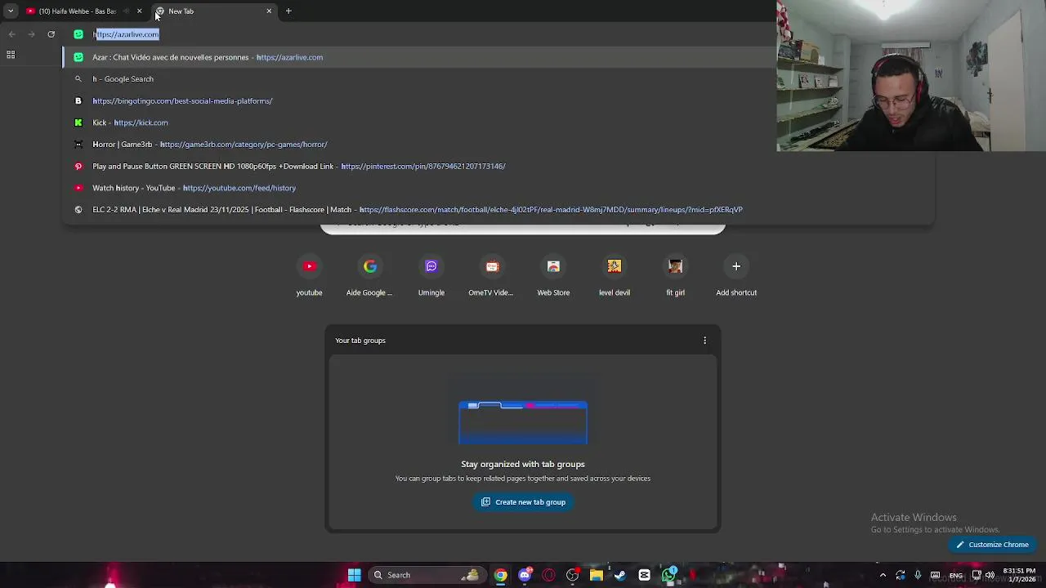Open the volume speaker icon in tray
Screen dimensions: 1046x588
coord(990,575)
